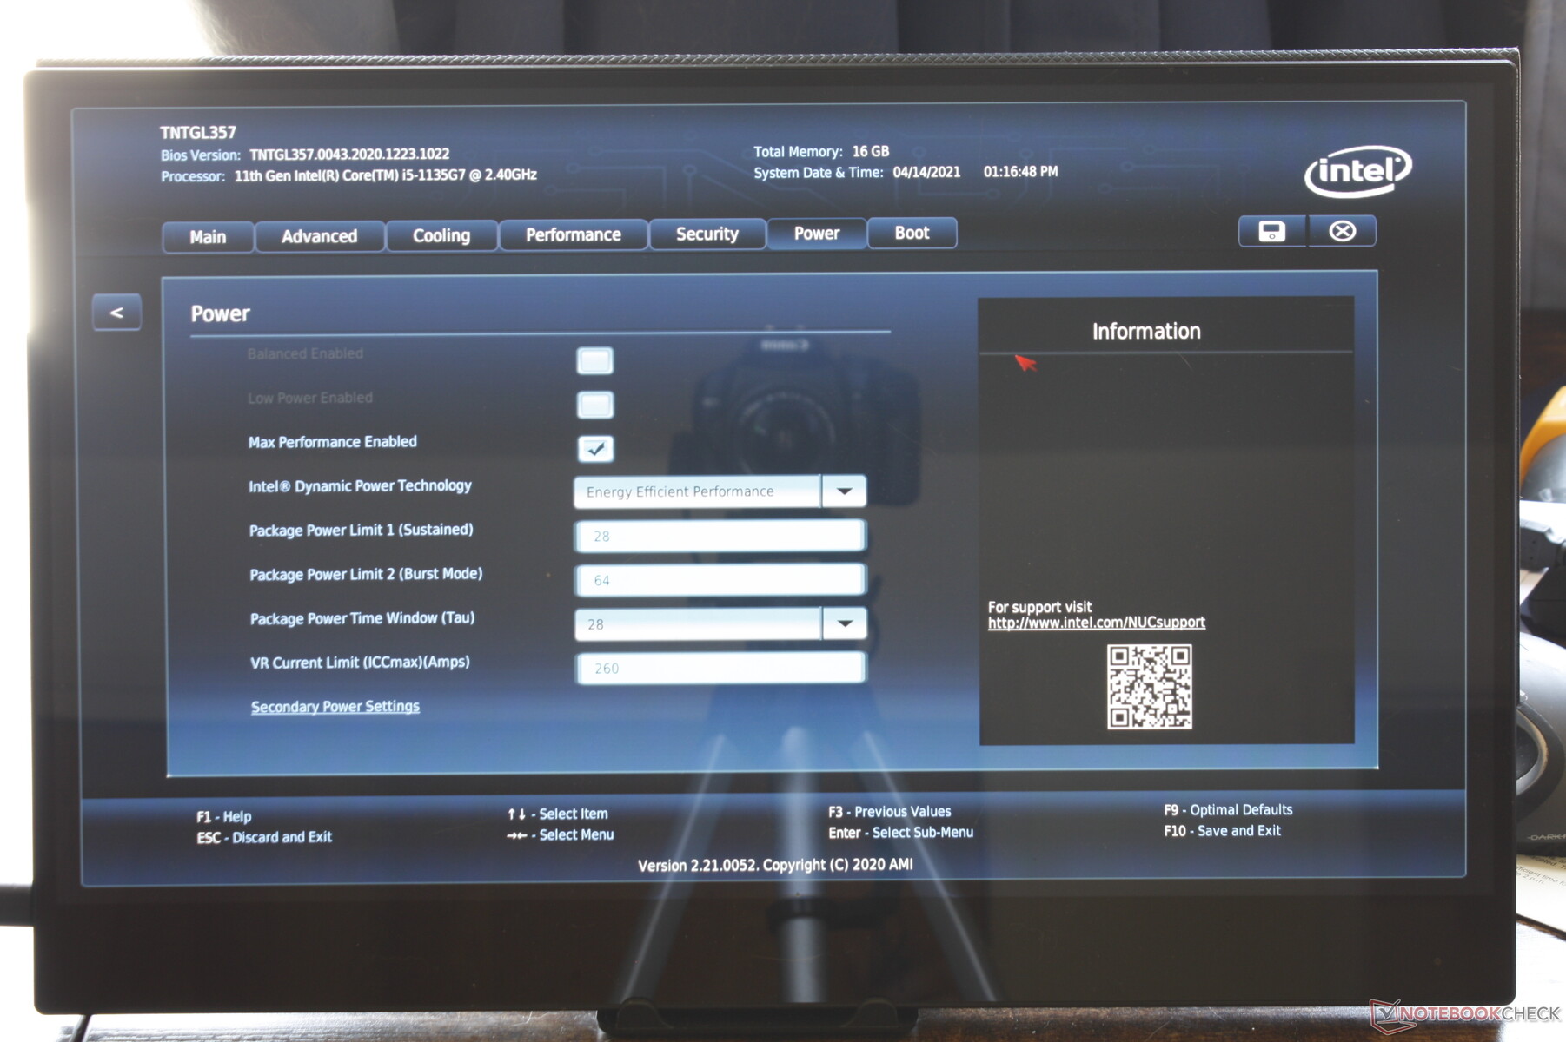Click the exit (circled X) icon
Screen dimensions: 1566x1042
pos(1342,231)
